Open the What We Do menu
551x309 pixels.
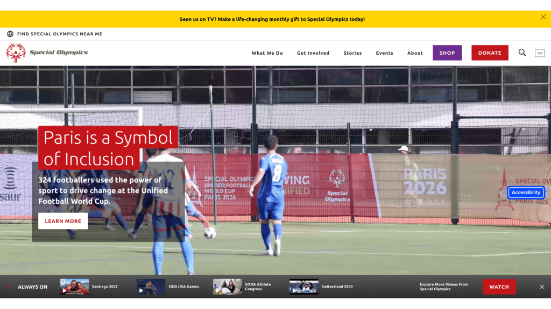click(x=267, y=53)
